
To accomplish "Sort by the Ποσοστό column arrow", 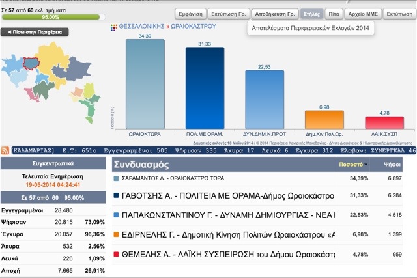I will (x=366, y=165).
